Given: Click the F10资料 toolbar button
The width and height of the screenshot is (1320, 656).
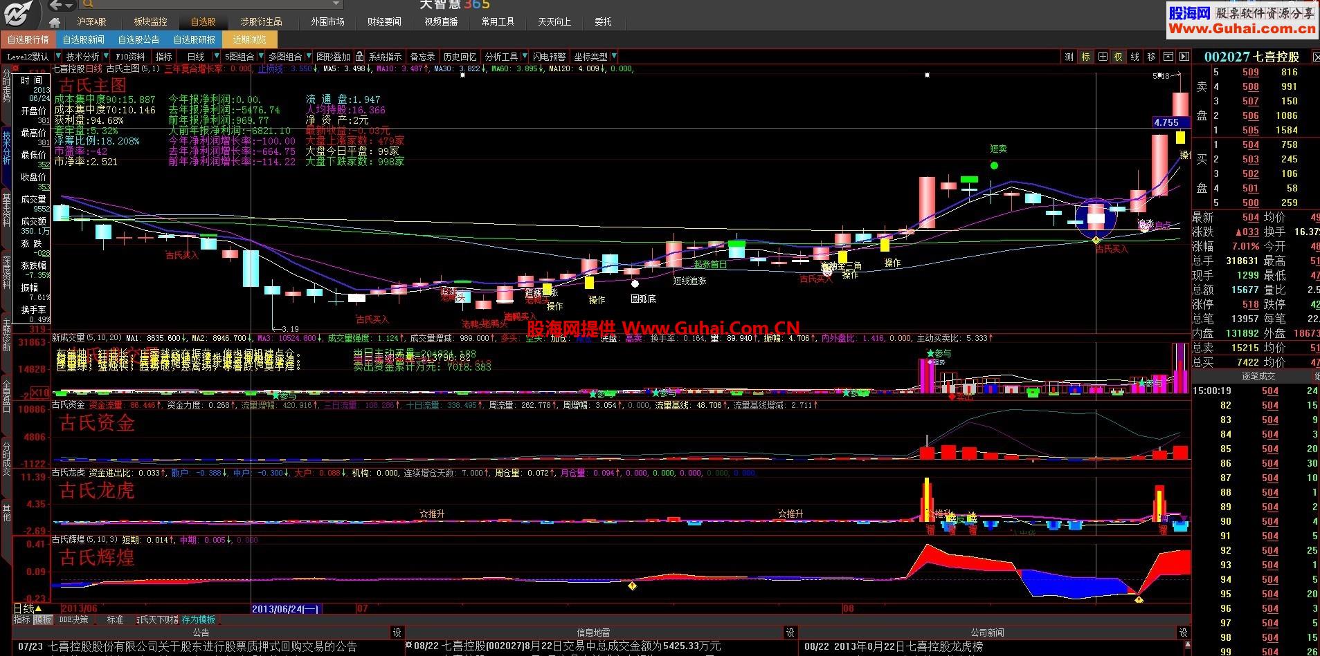Looking at the screenshot, I should [130, 57].
